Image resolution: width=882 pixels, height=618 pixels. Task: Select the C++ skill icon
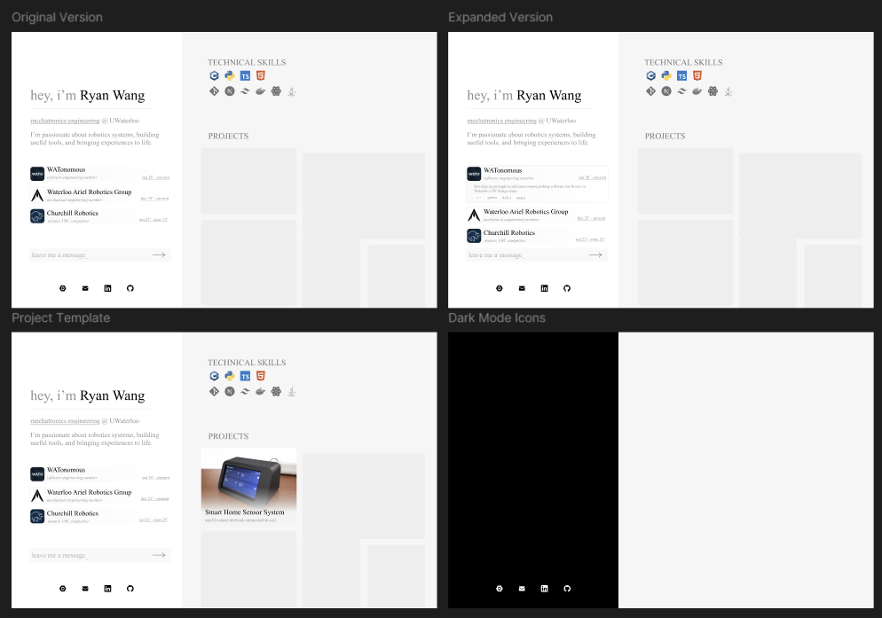214,75
